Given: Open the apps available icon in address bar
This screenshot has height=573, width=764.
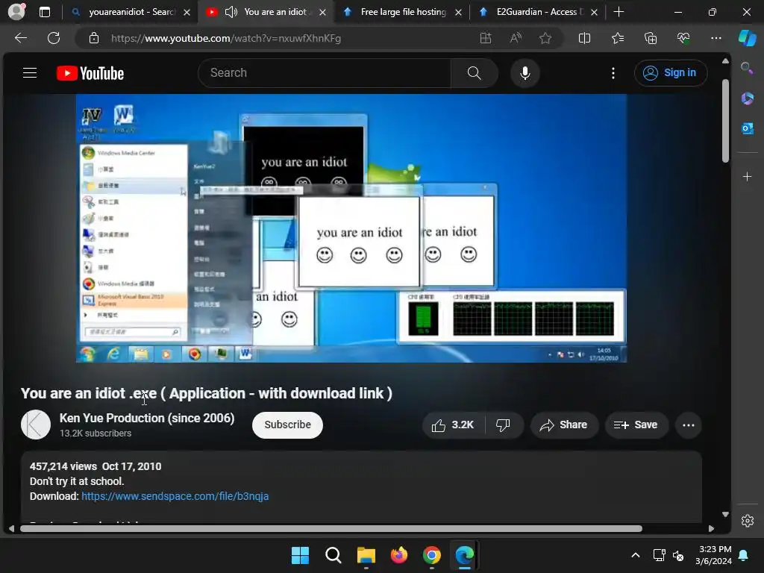Looking at the screenshot, I should [485, 38].
